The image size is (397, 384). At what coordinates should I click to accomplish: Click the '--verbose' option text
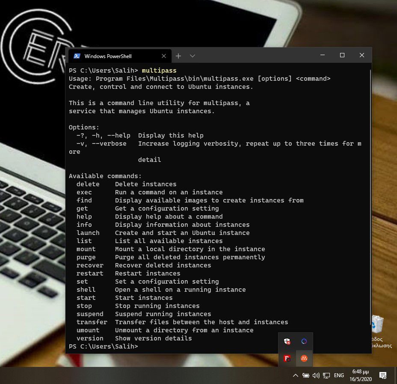109,144
